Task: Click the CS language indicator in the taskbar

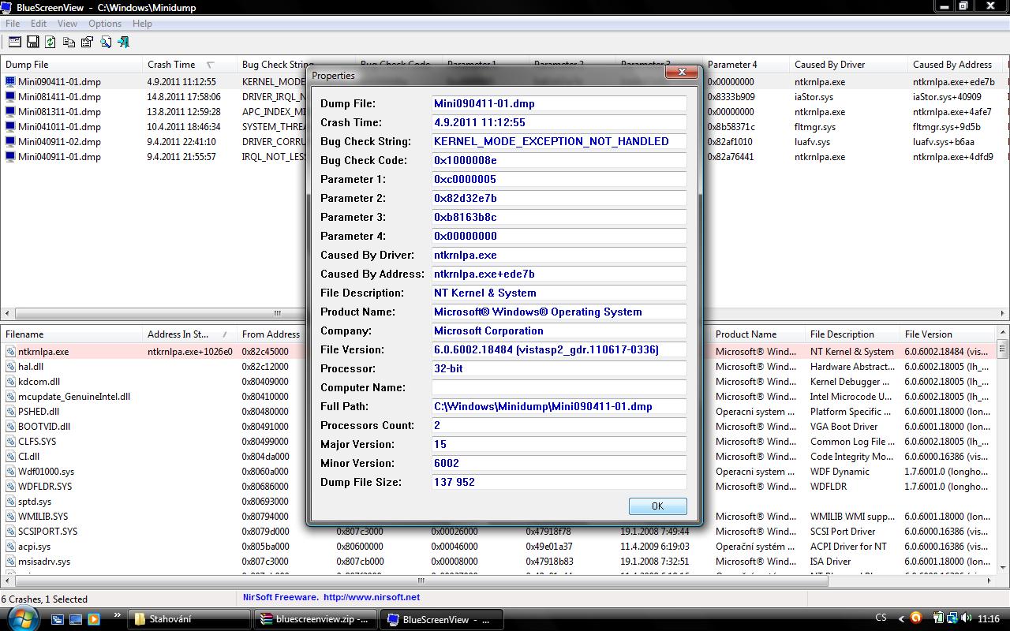Action: click(x=881, y=618)
